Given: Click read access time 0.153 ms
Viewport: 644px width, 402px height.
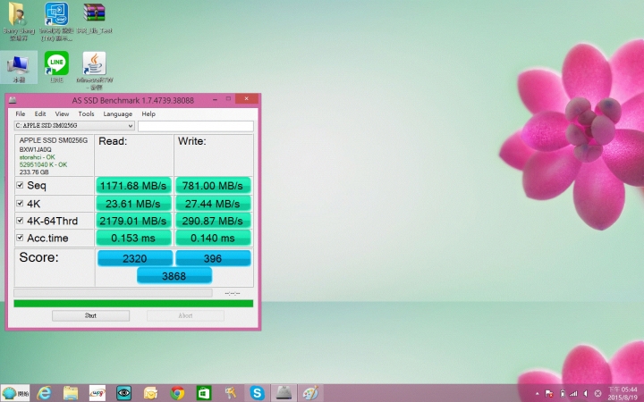Looking at the screenshot, I should [x=133, y=238].
